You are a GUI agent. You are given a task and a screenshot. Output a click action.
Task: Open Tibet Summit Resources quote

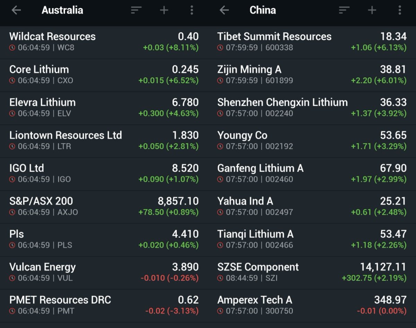click(312, 42)
